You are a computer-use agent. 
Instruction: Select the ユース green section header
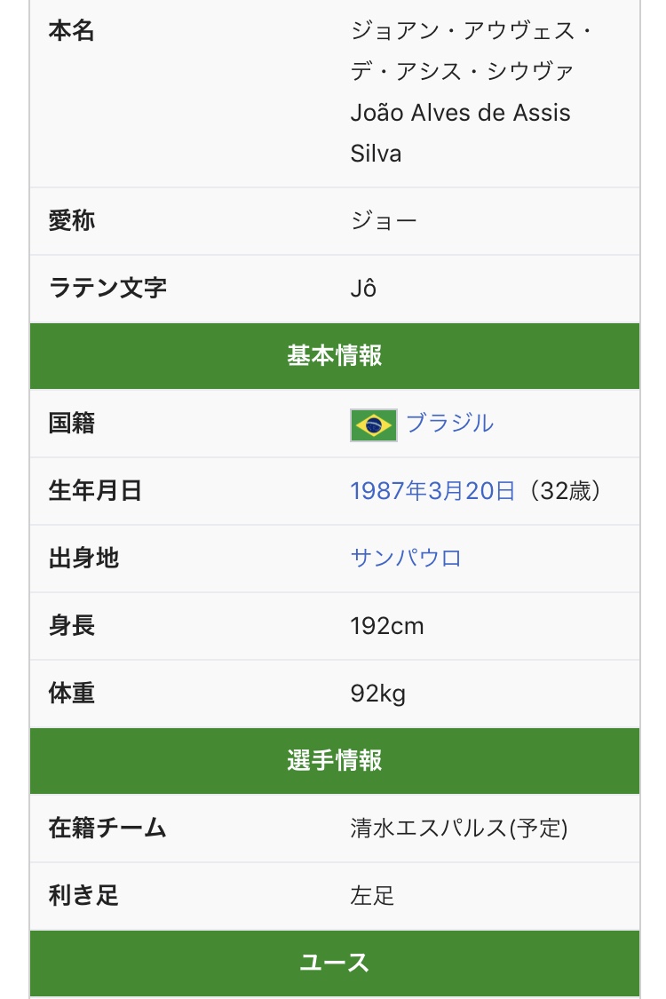(x=335, y=963)
